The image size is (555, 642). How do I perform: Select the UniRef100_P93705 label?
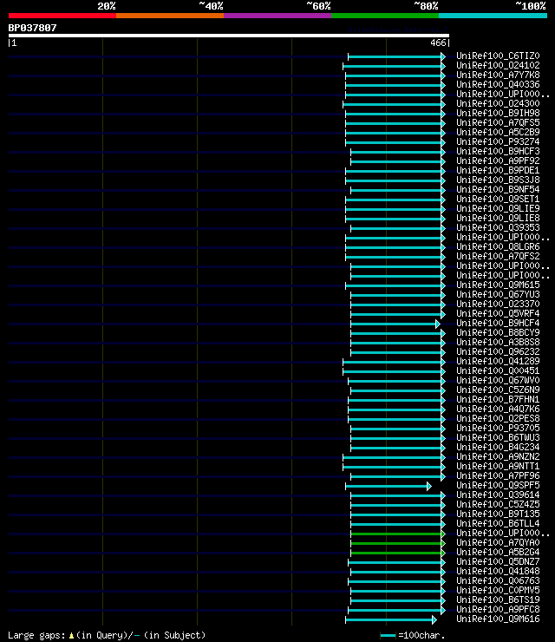click(498, 428)
